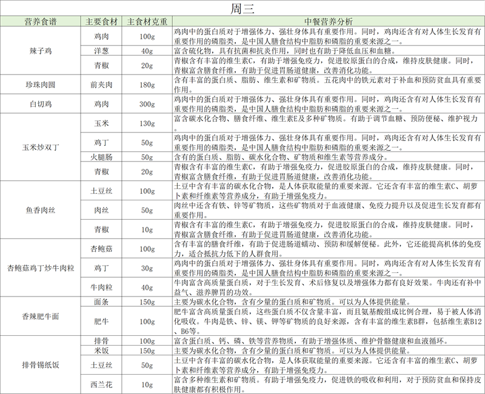This screenshot has height=394, width=485.
Task: Select the 辣子鸡 recipe cell
Action: (x=41, y=51)
